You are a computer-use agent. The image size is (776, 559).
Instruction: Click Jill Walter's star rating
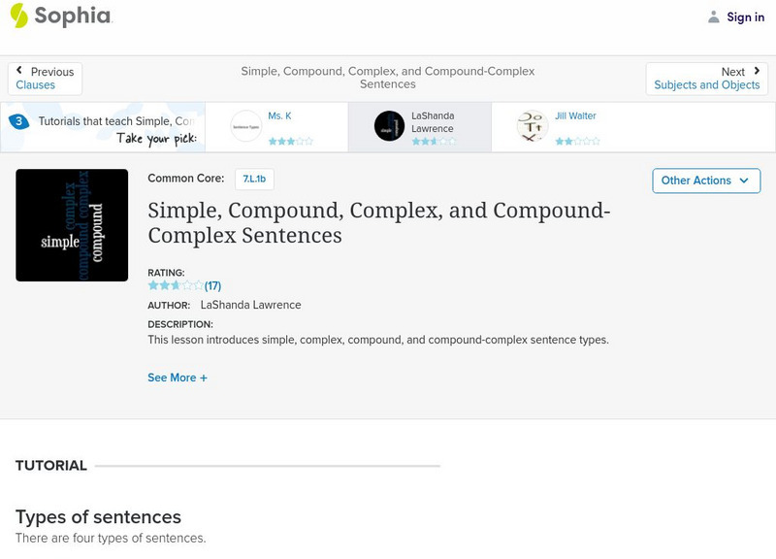(577, 141)
